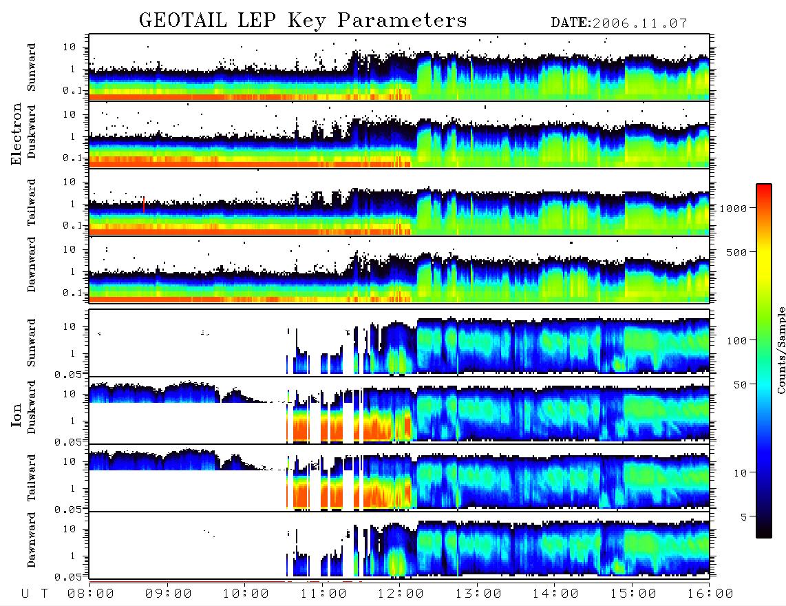Click the Electron "Tailward" axis label
Image resolution: width=786 pixels, height=606 pixels.
tap(32, 202)
